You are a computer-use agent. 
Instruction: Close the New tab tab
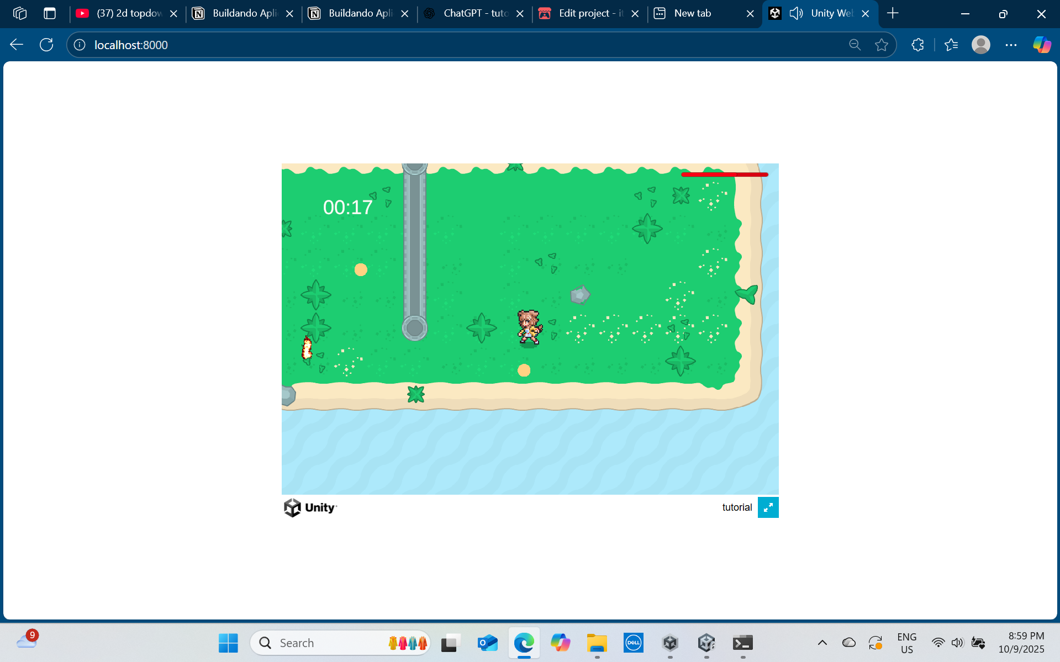[750, 14]
